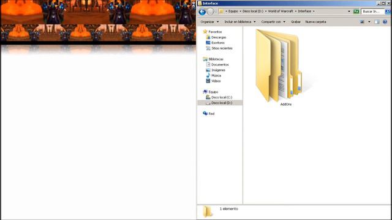Expand the address bar history dropdown

(x=349, y=12)
